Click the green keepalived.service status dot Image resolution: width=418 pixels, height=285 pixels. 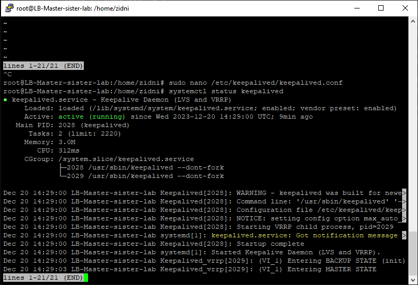pos(5,100)
